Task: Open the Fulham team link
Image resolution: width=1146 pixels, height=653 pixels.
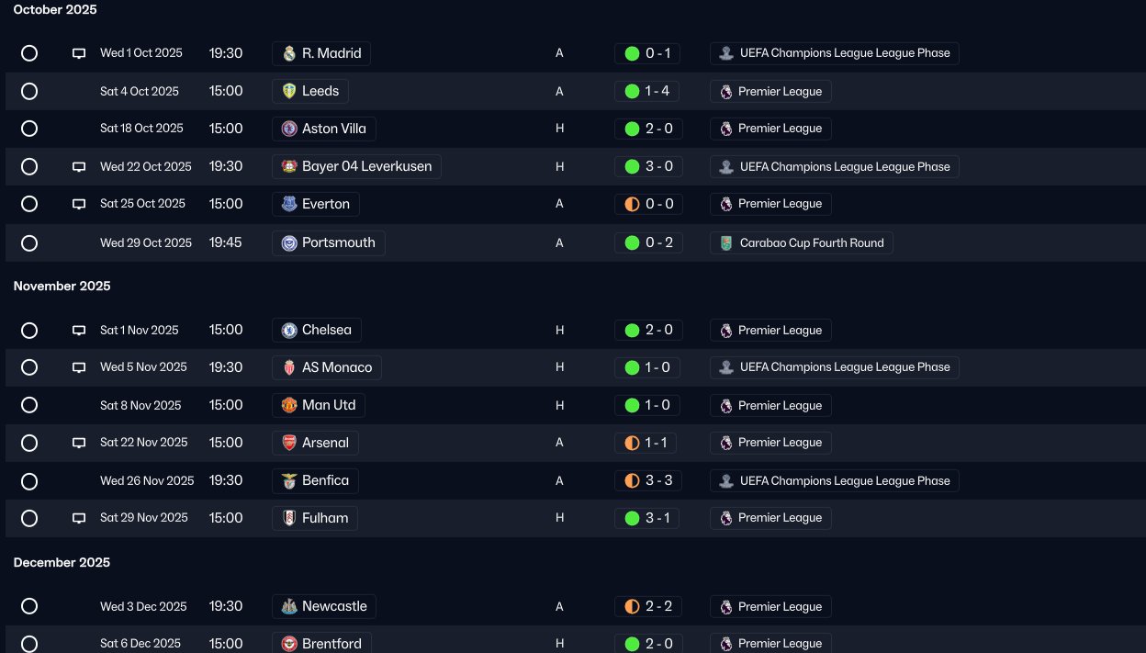Action: (x=315, y=518)
